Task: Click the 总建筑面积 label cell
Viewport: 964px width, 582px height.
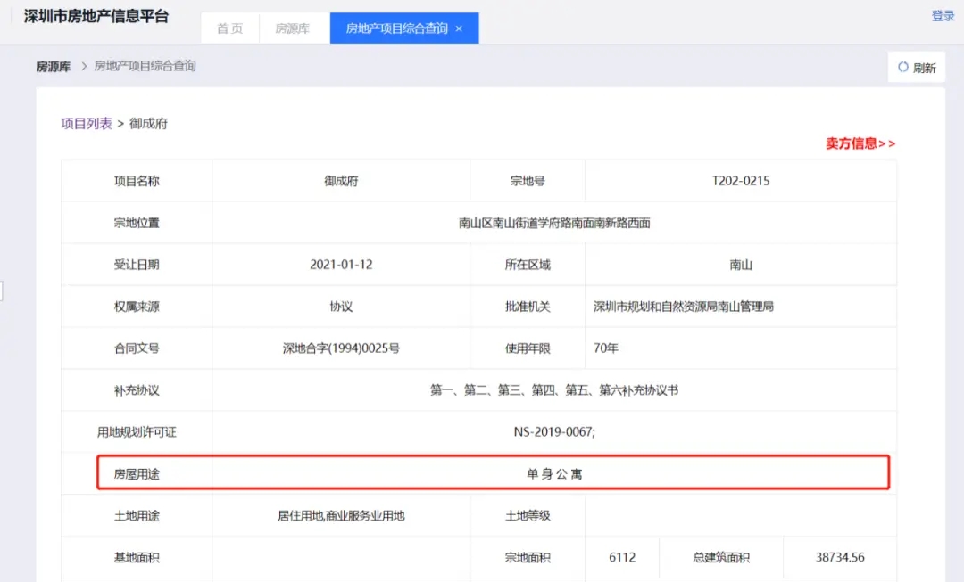Action: coord(721,557)
